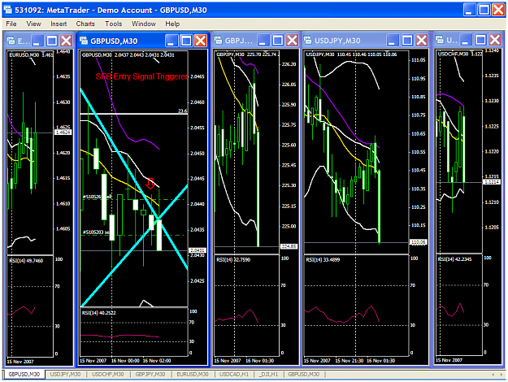This screenshot has width=508, height=382.
Task: Switch to the GBPJPY,M30 tab
Action: point(150,374)
